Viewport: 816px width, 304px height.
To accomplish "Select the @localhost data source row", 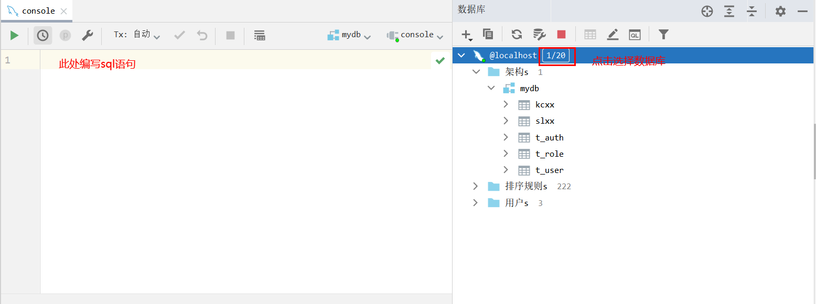I will click(x=633, y=56).
